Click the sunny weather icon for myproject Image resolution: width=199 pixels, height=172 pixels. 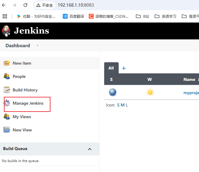coord(150,92)
